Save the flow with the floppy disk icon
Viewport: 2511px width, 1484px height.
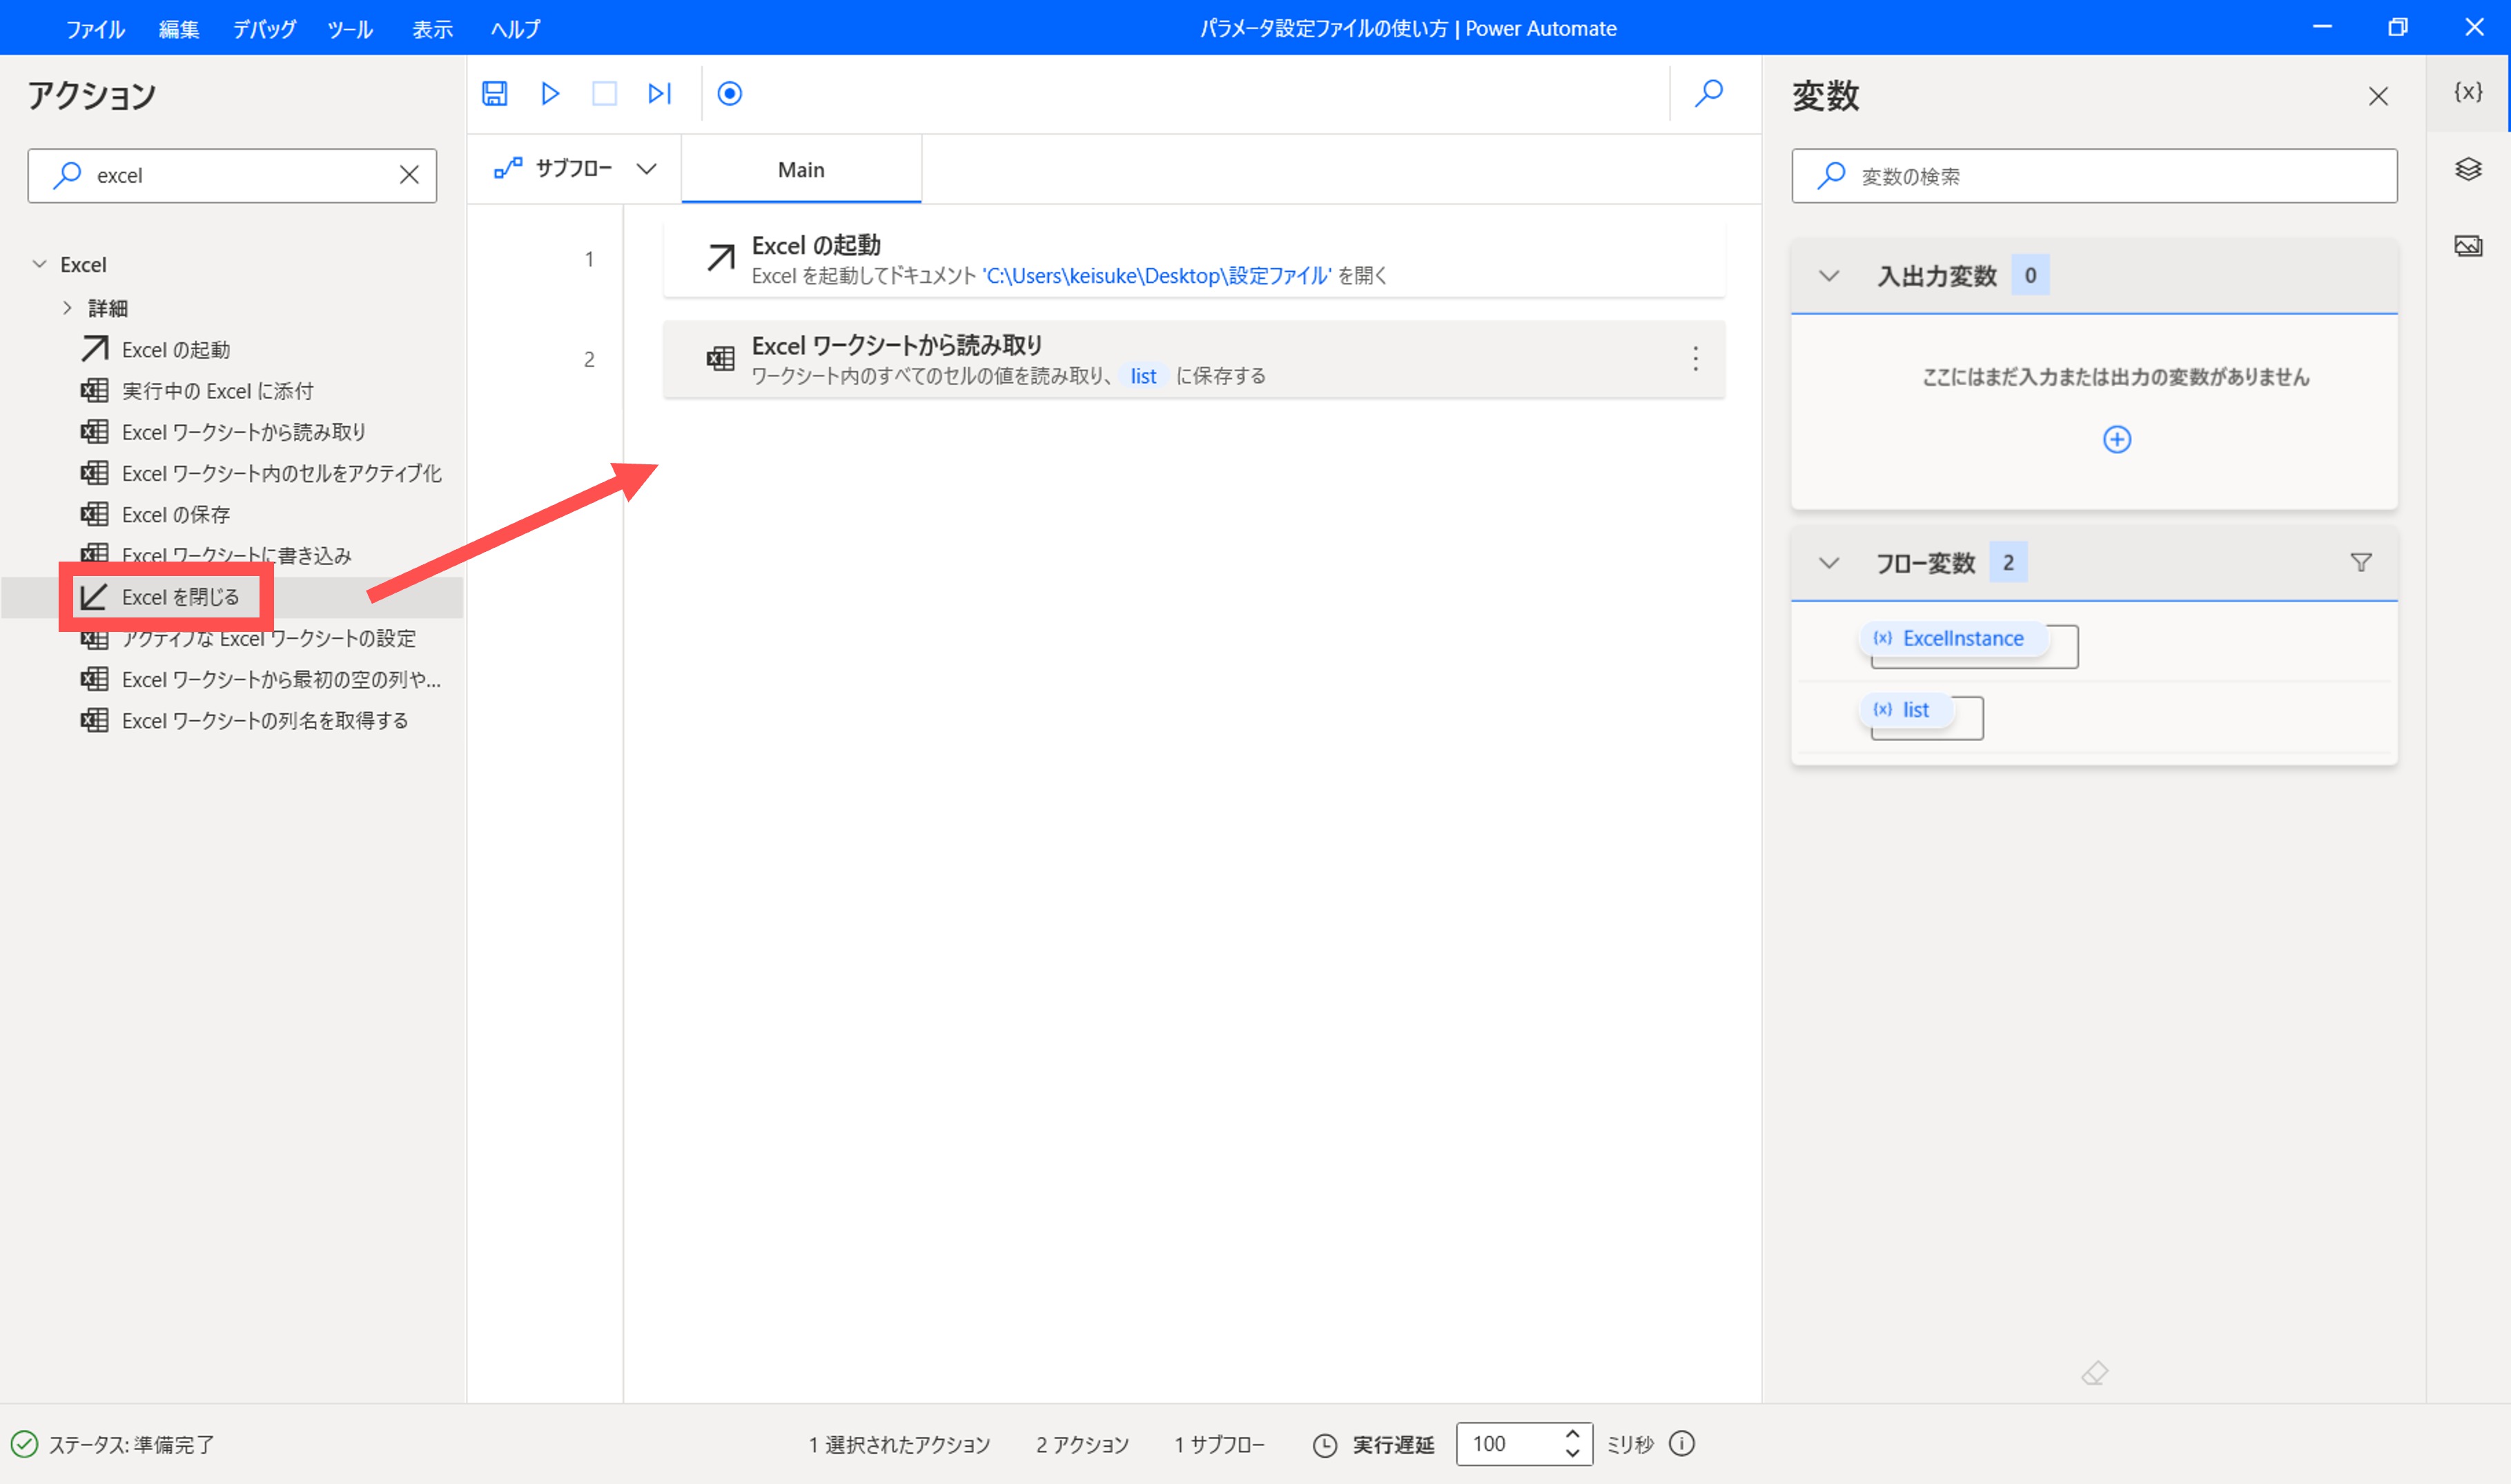click(494, 93)
